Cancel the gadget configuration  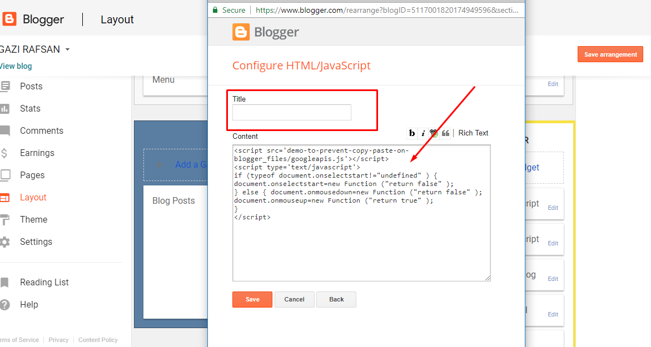coord(294,299)
